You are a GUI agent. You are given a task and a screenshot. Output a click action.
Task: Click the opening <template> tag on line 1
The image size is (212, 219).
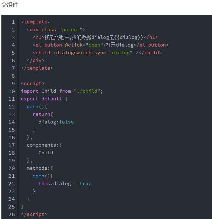pos(35,22)
